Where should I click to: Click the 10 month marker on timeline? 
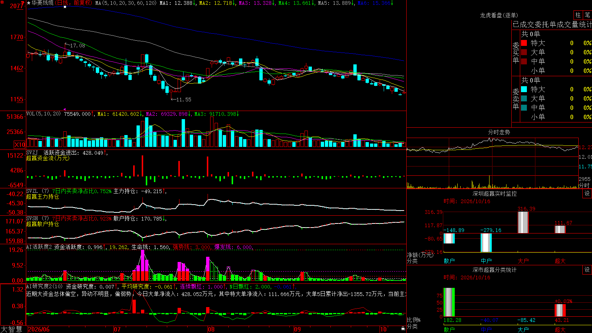383,329
